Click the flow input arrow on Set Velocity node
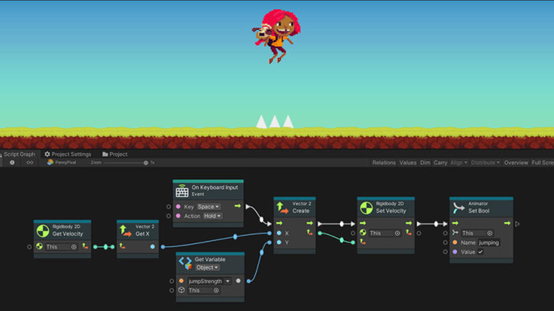 (363, 223)
